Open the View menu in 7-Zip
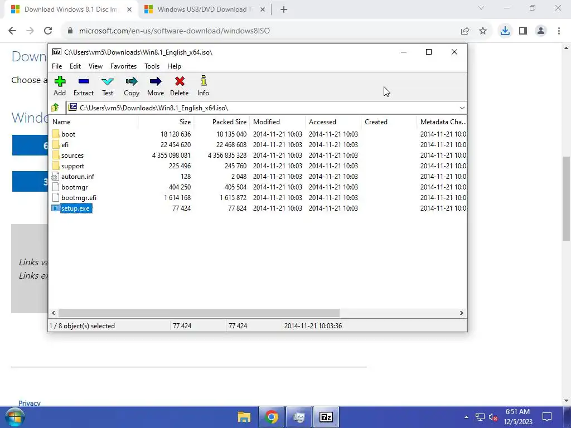The width and height of the screenshot is (571, 428). pyautogui.click(x=95, y=66)
